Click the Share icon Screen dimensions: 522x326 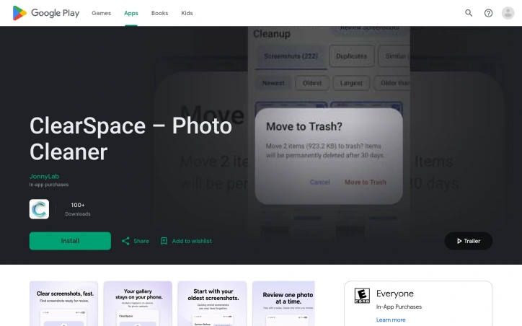[x=125, y=241]
